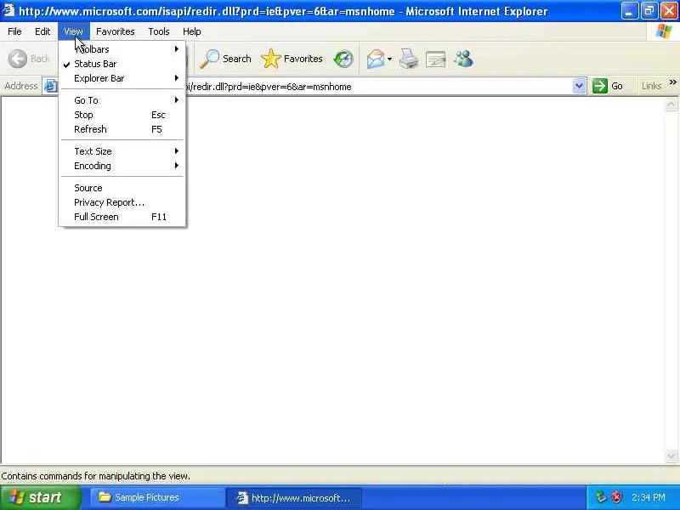This screenshot has width=680, height=510.
Task: Expand the Encoding submenu
Action: pos(122,166)
